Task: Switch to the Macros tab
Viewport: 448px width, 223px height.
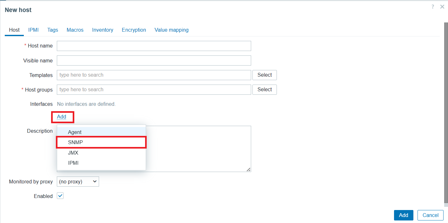Action: (x=75, y=29)
